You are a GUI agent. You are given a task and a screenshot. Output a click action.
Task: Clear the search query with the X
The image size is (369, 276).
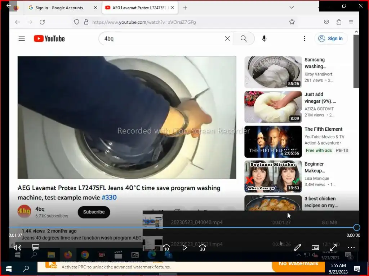point(227,38)
